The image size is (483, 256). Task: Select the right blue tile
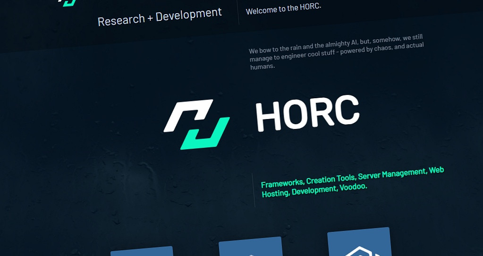359,242
